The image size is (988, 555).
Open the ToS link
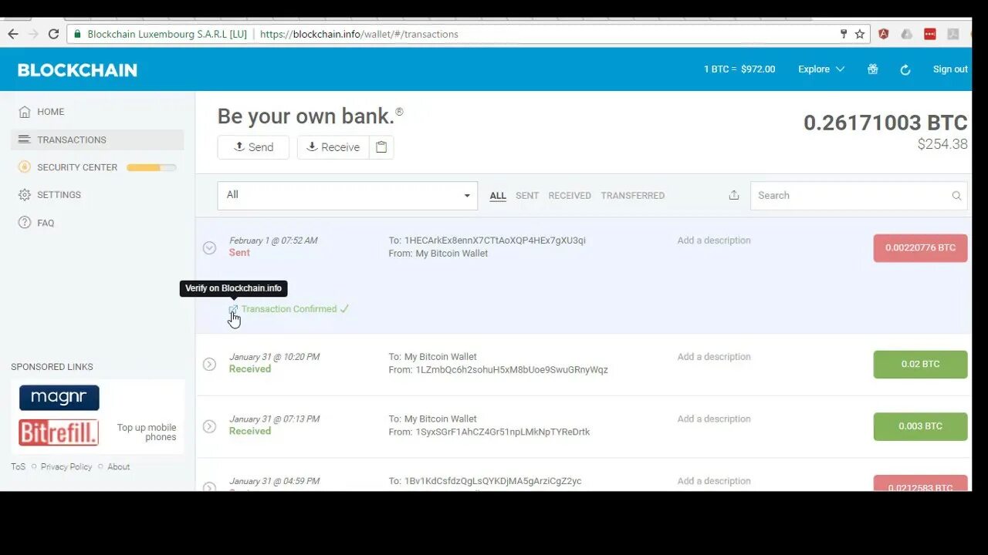pyautogui.click(x=19, y=467)
